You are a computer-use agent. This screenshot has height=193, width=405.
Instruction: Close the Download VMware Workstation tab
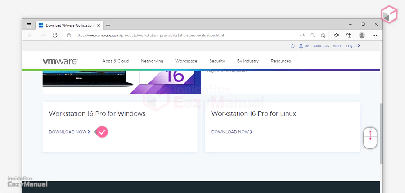[x=99, y=25]
